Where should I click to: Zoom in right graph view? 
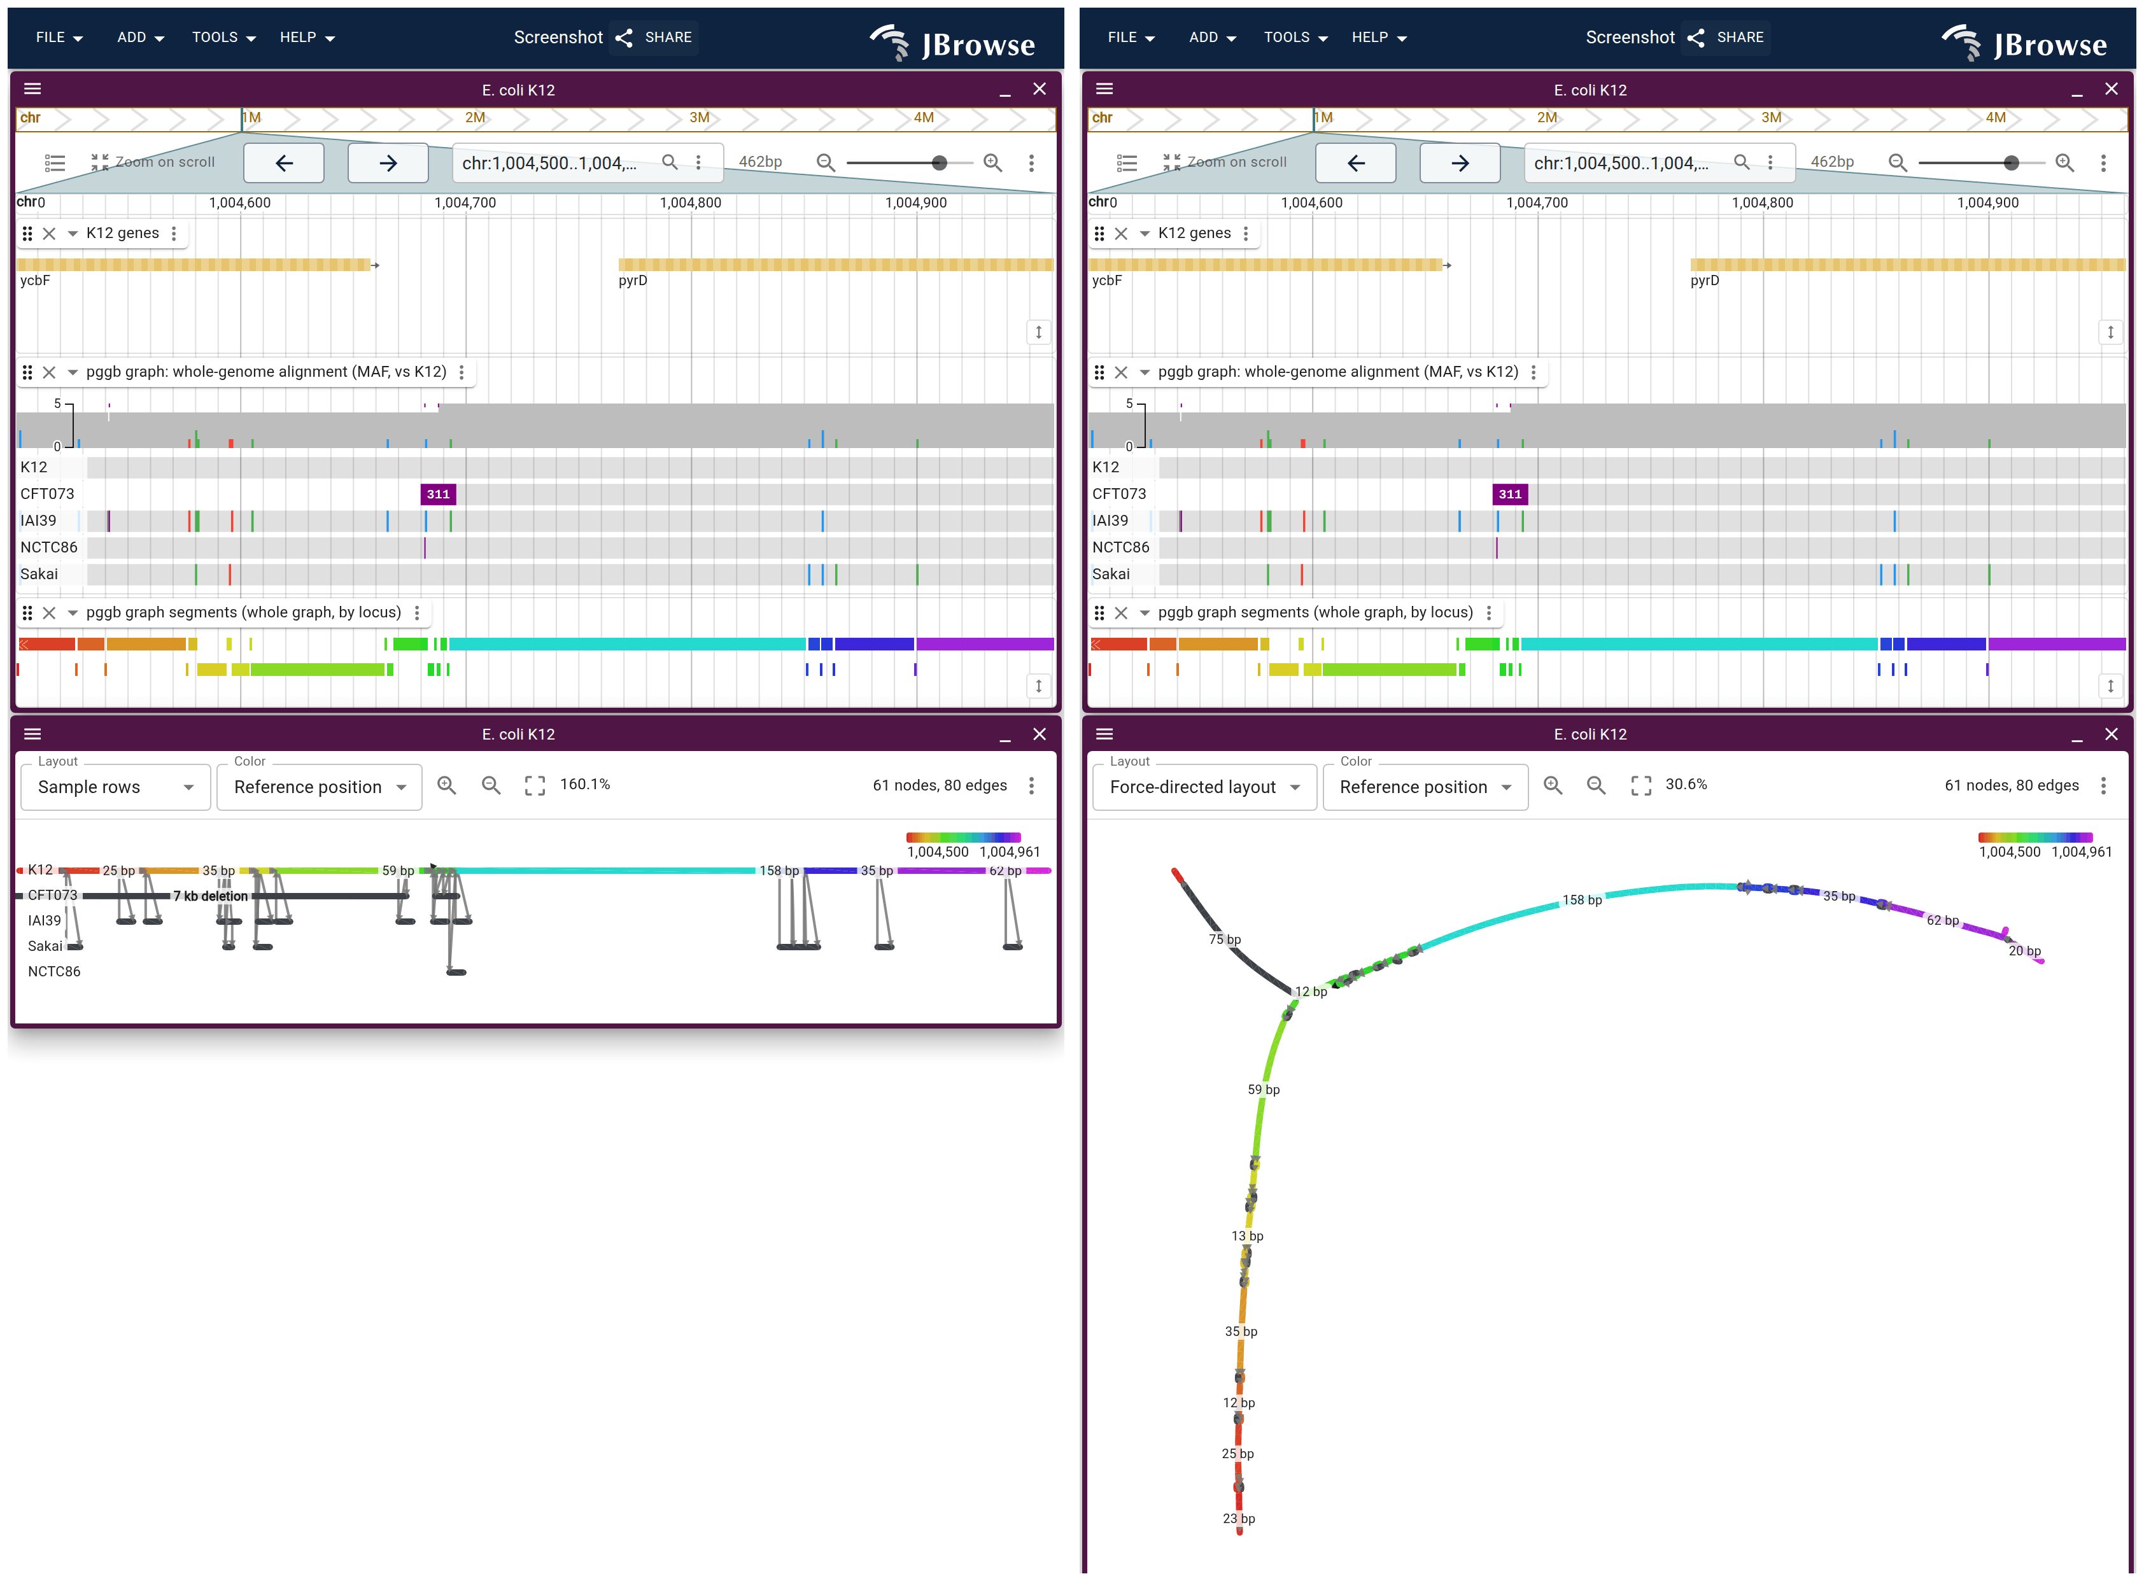click(x=1553, y=785)
